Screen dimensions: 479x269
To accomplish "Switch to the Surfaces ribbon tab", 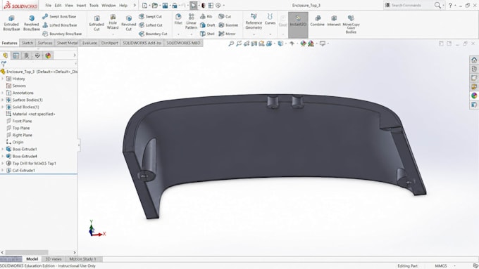I will coord(45,43).
